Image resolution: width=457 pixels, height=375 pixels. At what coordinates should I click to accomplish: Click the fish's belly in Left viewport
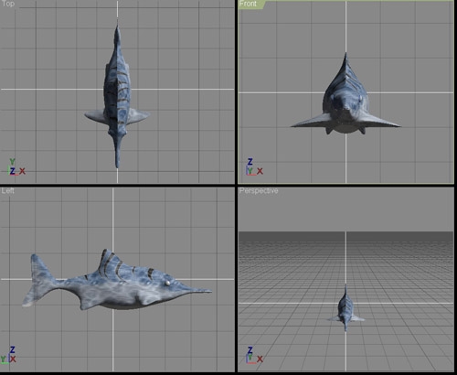pyautogui.click(x=122, y=304)
